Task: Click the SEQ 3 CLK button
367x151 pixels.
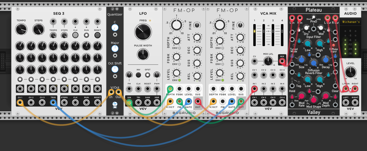Action: (x=75, y=35)
